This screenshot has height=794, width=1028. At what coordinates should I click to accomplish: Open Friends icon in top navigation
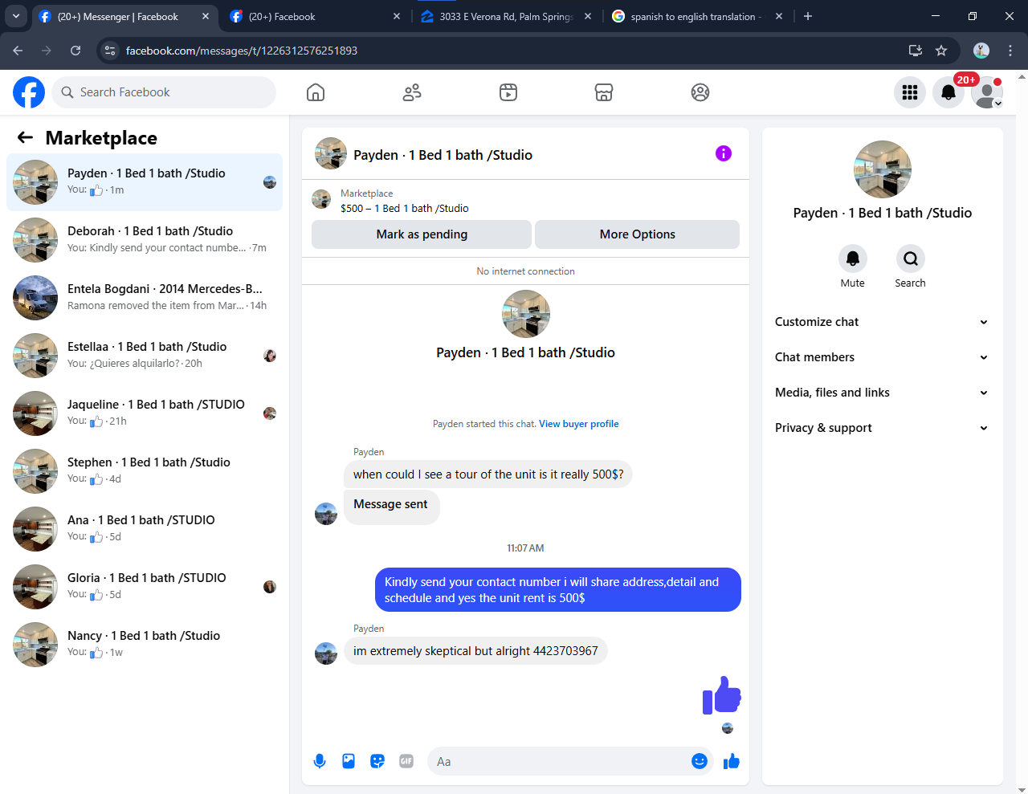(412, 92)
